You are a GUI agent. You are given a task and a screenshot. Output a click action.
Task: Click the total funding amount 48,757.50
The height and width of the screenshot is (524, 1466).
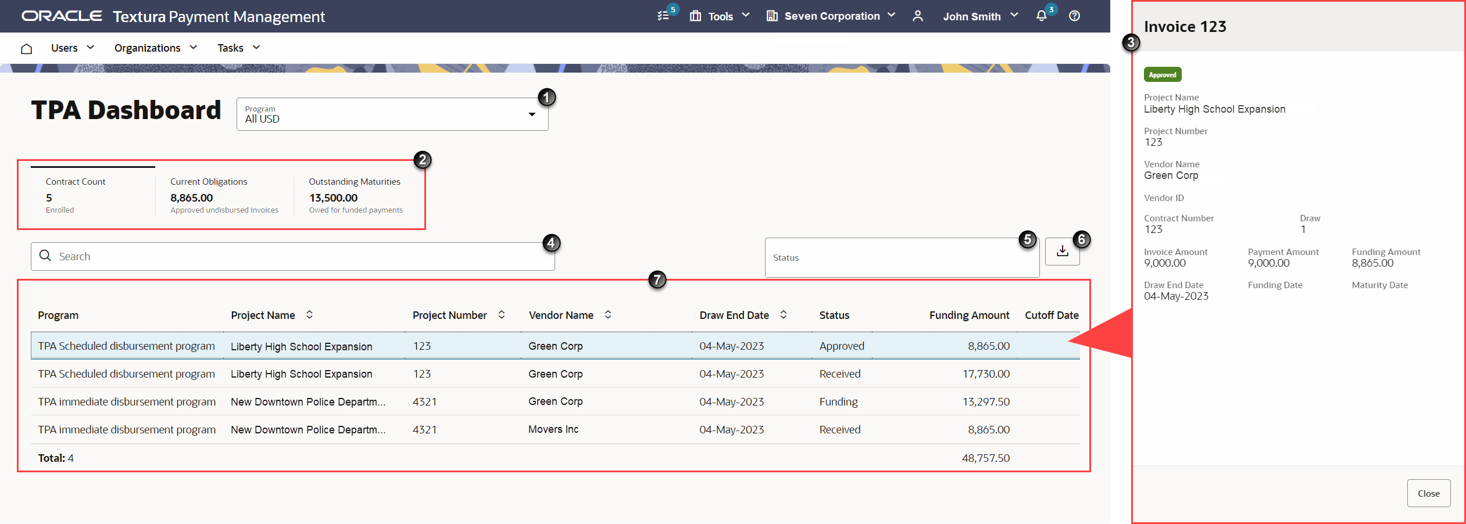coord(985,458)
